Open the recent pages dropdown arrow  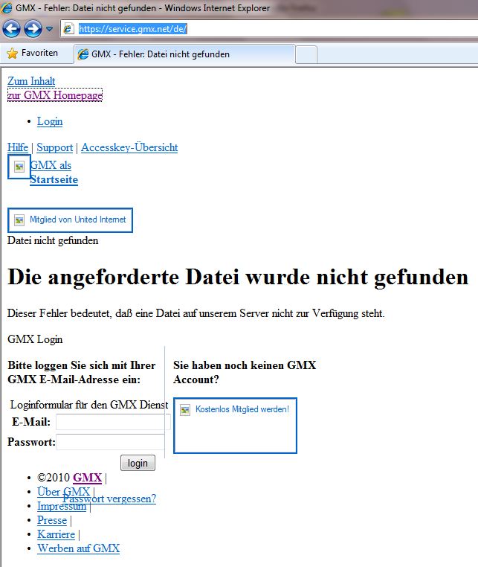click(50, 28)
